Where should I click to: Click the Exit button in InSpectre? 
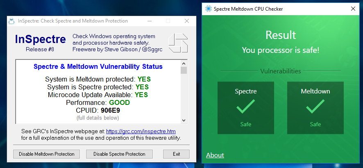click(176, 154)
